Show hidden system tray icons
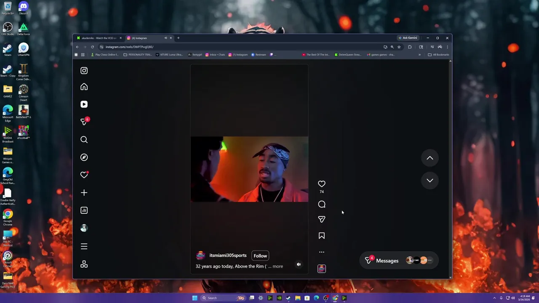 (x=495, y=298)
